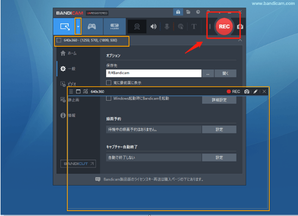Toggle the text overlay T icon

point(194,27)
